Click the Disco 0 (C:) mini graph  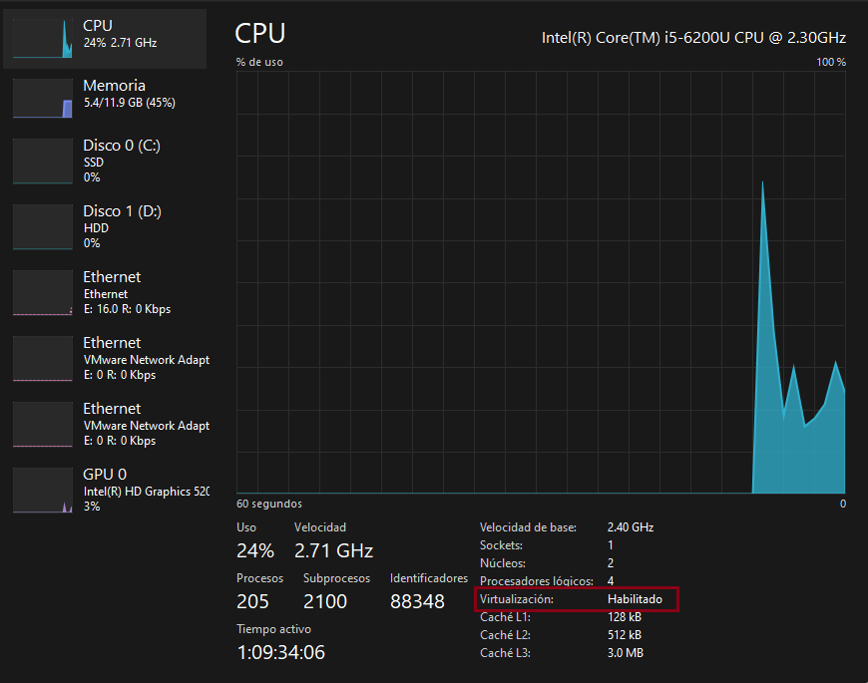click(x=43, y=162)
